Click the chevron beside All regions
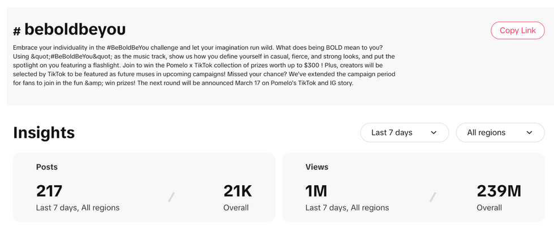 [x=530, y=133]
